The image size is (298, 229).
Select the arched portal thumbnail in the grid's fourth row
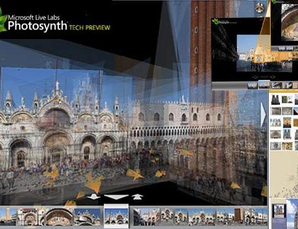tap(276, 134)
